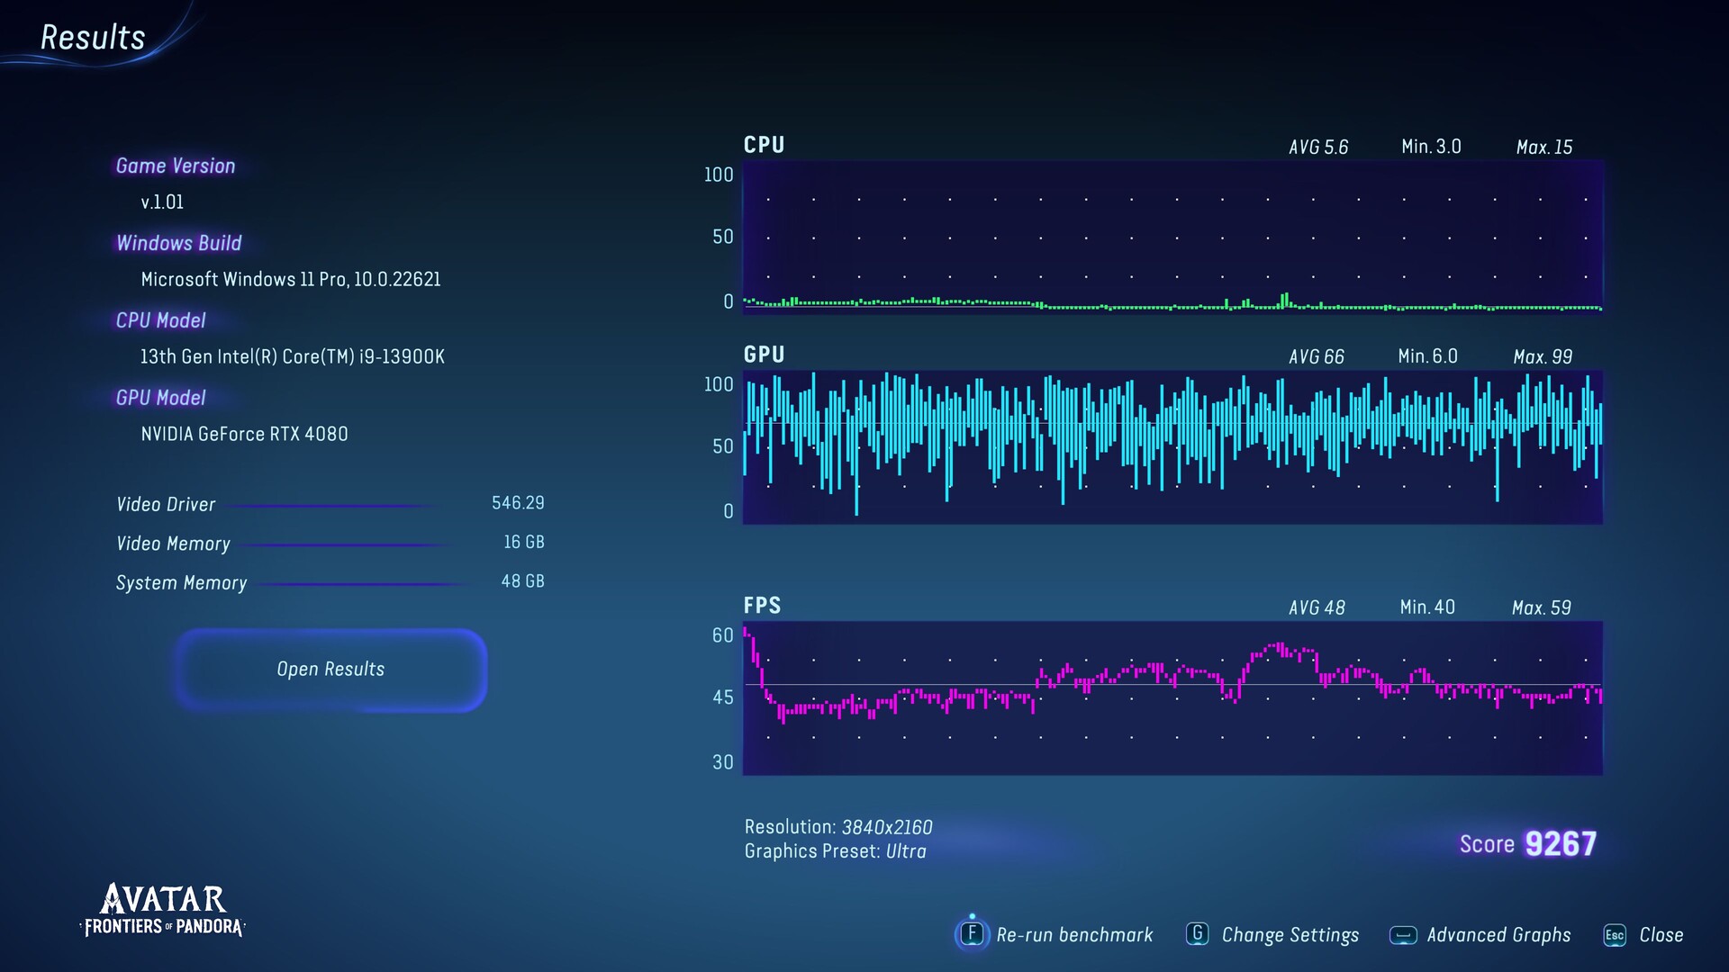
Task: Click the FPS graph area
Action: pos(1172,697)
